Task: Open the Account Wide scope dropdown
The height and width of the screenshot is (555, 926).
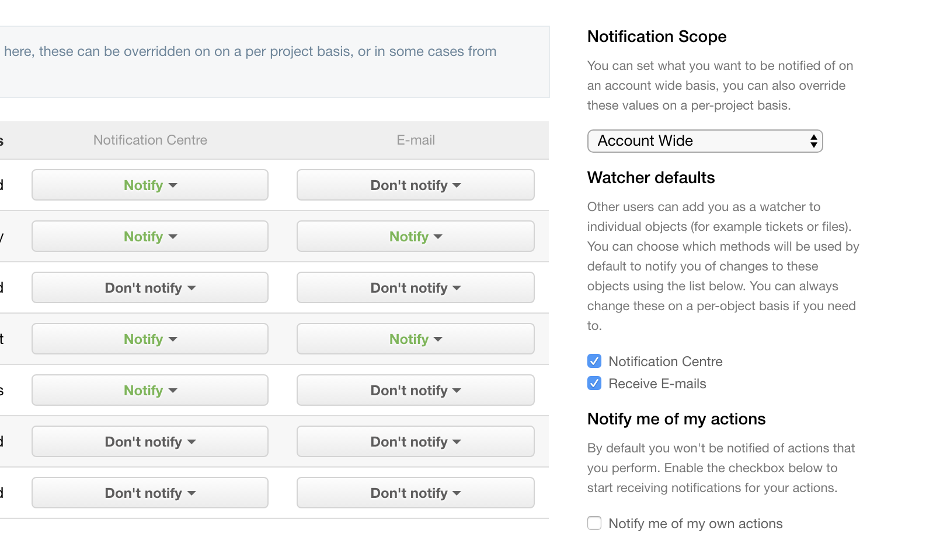Action: [x=705, y=141]
